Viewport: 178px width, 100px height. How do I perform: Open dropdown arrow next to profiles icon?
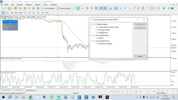click(x=12, y=8)
